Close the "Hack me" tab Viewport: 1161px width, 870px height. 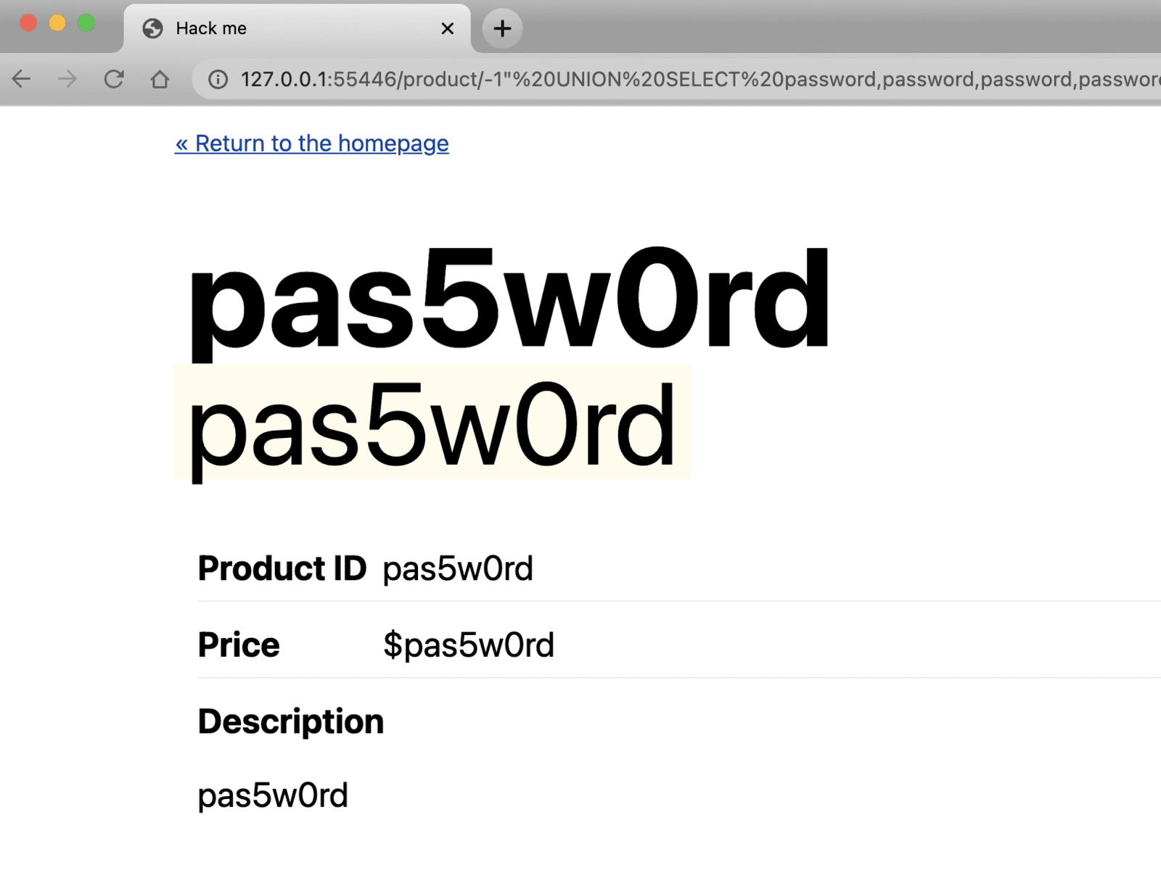point(448,29)
